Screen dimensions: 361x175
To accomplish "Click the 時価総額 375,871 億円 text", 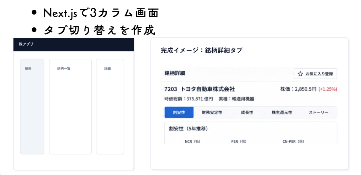I will (189, 99).
